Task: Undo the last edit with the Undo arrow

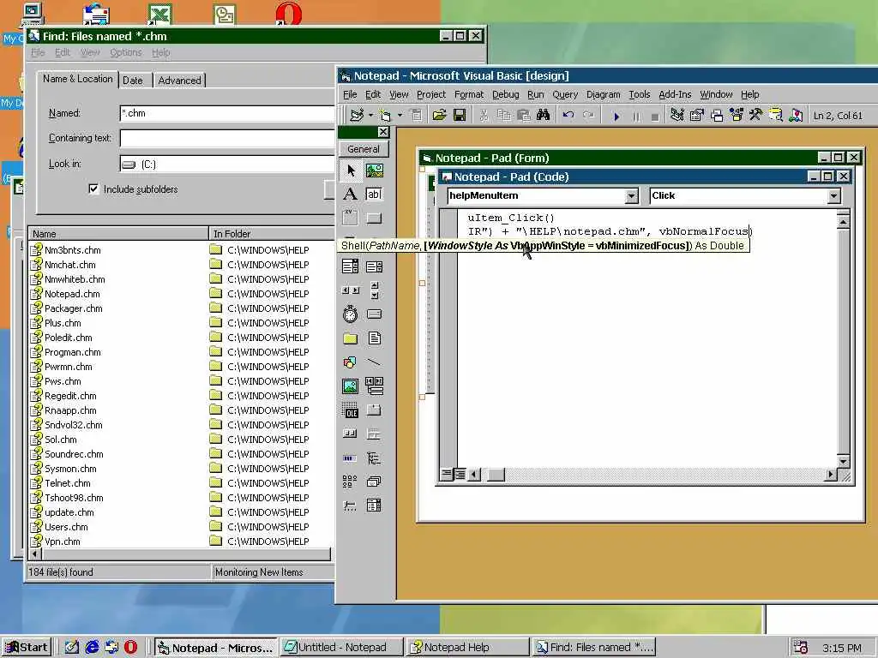Action: pyautogui.click(x=568, y=116)
